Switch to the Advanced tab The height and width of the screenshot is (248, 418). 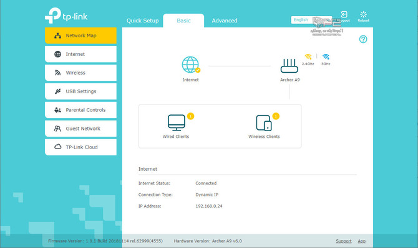(225, 21)
